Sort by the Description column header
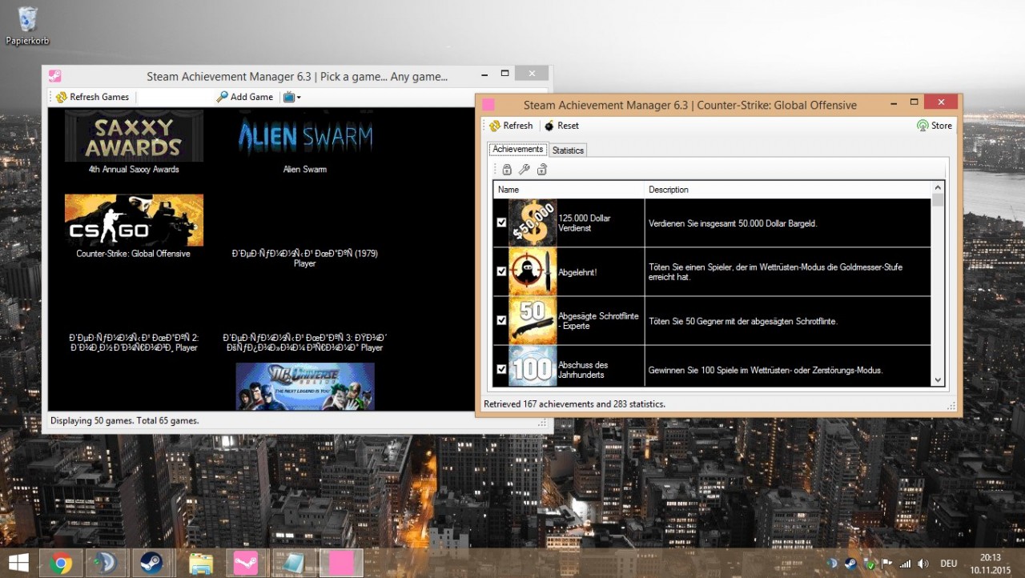The height and width of the screenshot is (578, 1025). point(788,190)
